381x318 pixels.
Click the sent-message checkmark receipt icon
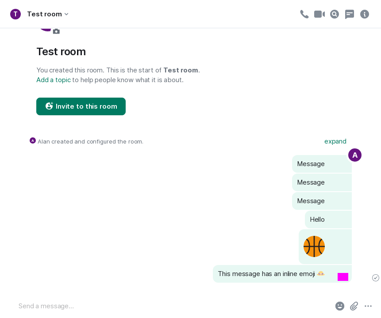click(375, 278)
